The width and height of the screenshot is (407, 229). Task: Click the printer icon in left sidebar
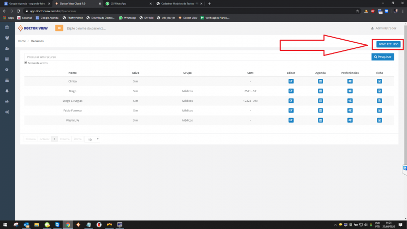tap(7, 101)
